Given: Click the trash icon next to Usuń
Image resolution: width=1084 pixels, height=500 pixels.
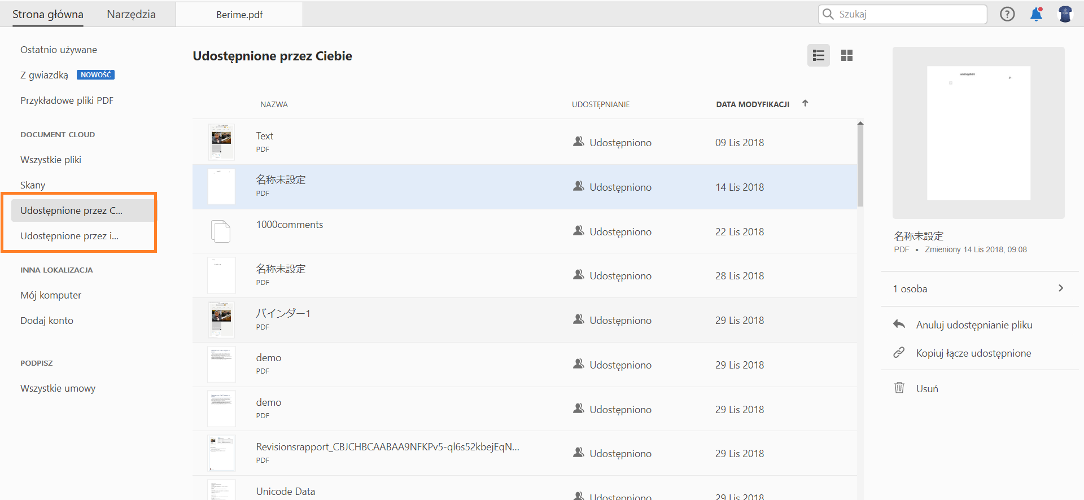Looking at the screenshot, I should [x=899, y=388].
